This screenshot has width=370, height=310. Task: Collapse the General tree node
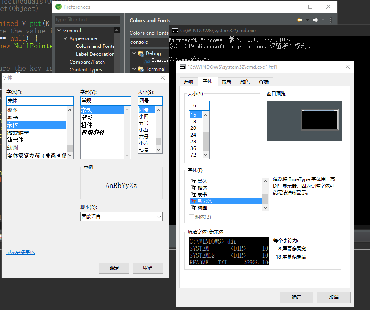point(59,30)
